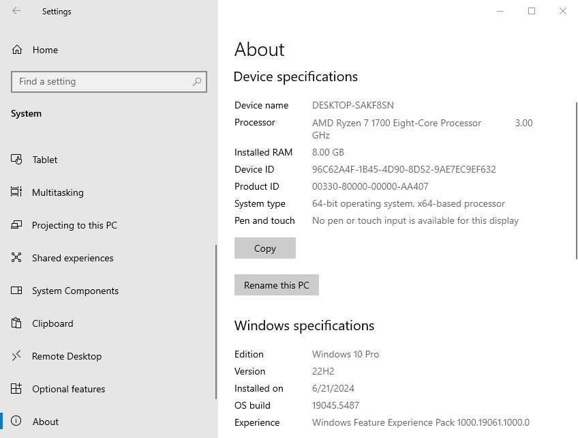Click the Remote Desktop icon
Image resolution: width=578 pixels, height=438 pixels.
point(16,356)
